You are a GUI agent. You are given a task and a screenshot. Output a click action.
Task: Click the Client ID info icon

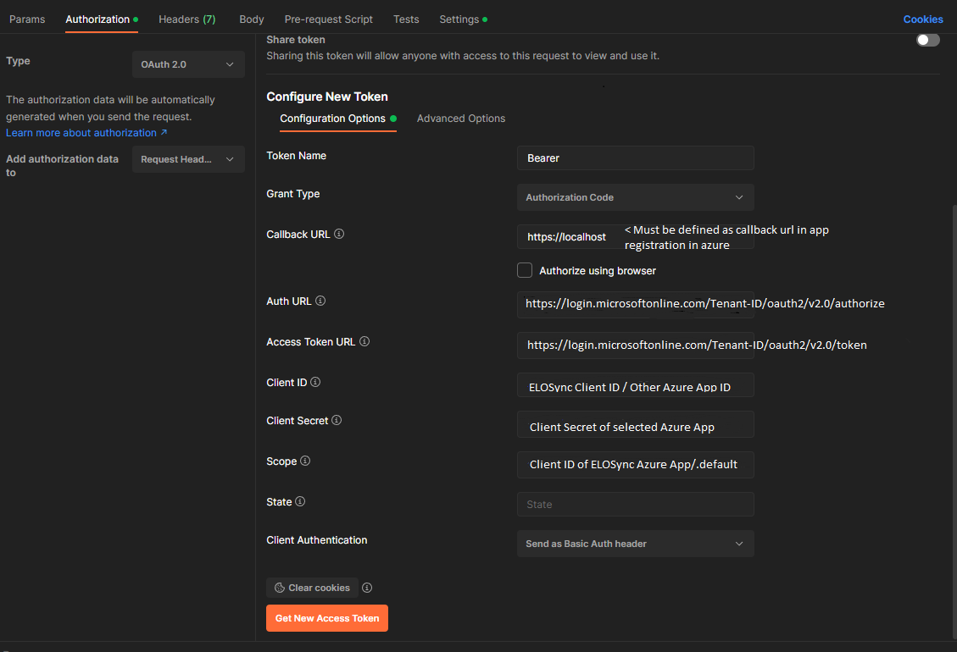317,382
